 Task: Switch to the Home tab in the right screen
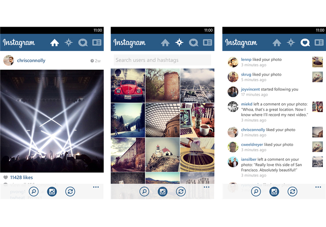click(x=277, y=43)
